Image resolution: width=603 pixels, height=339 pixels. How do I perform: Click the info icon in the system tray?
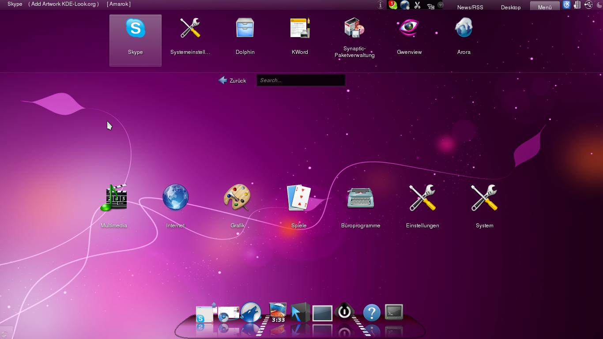pyautogui.click(x=381, y=5)
